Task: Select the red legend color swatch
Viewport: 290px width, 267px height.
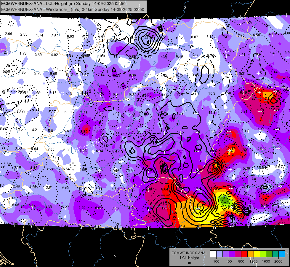Action: [x=244, y=254]
